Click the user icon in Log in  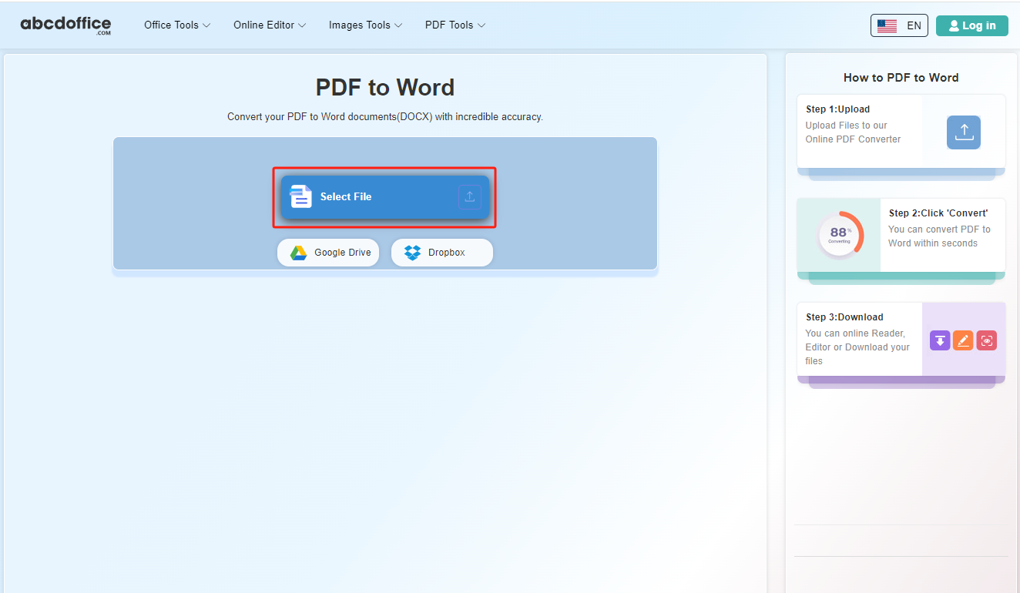[954, 25]
